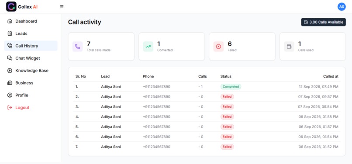
Task: Click the Logout link
Action: click(31, 107)
